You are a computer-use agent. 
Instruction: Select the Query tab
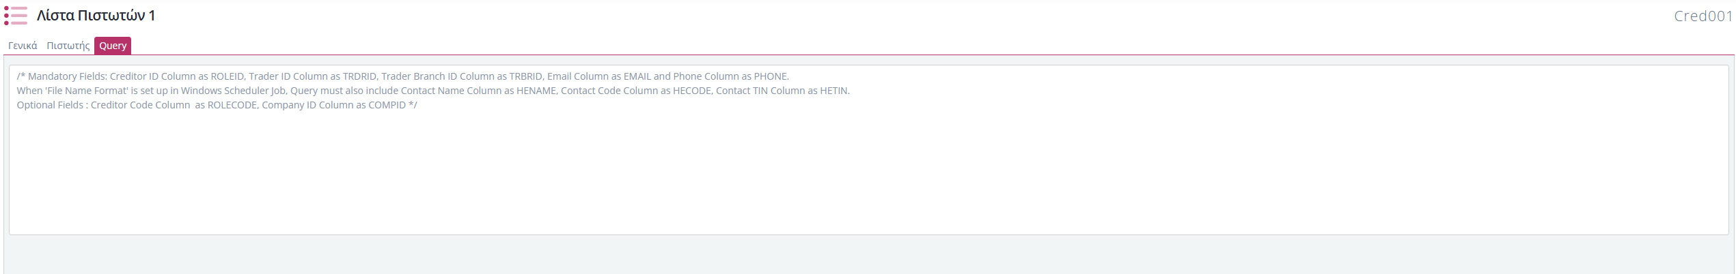113,46
